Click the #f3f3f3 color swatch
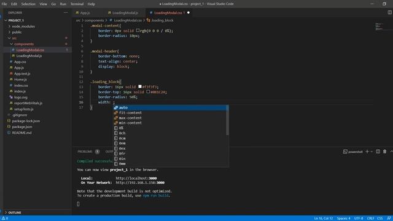This screenshot has width=393, height=221. tap(140, 87)
